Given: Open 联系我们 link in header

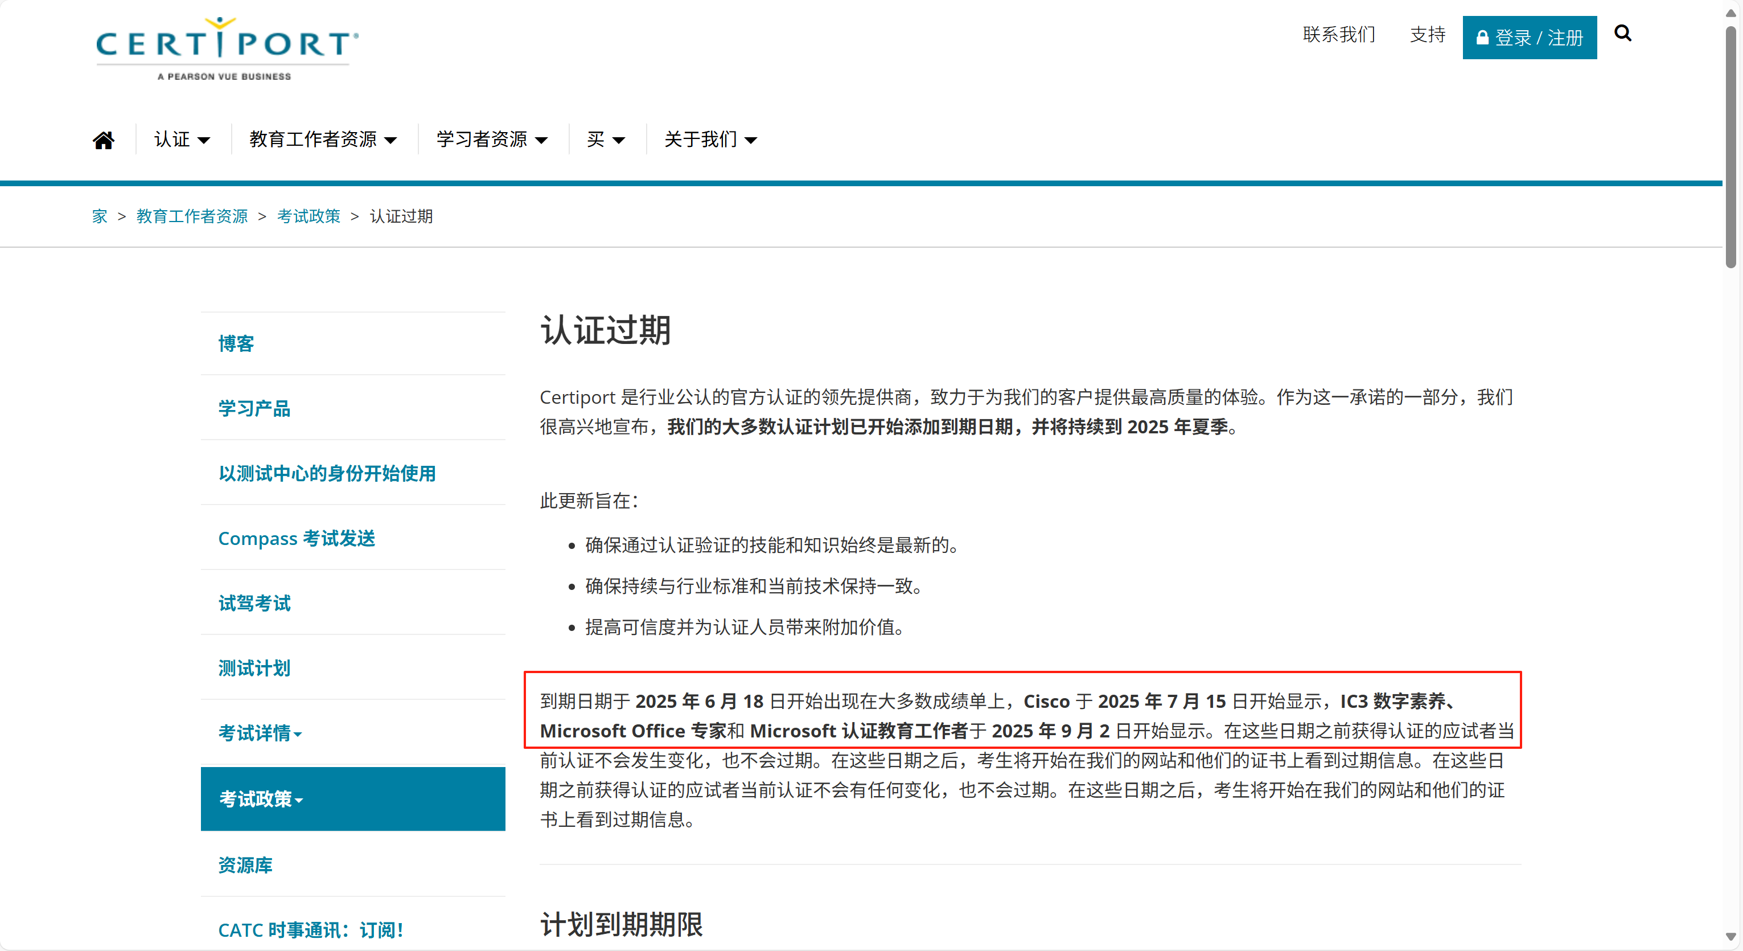Looking at the screenshot, I should [1339, 35].
